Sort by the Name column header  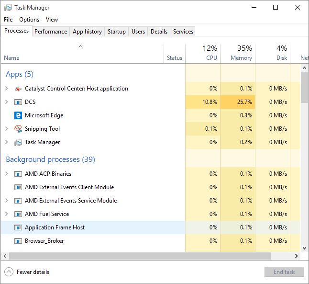click(82, 54)
